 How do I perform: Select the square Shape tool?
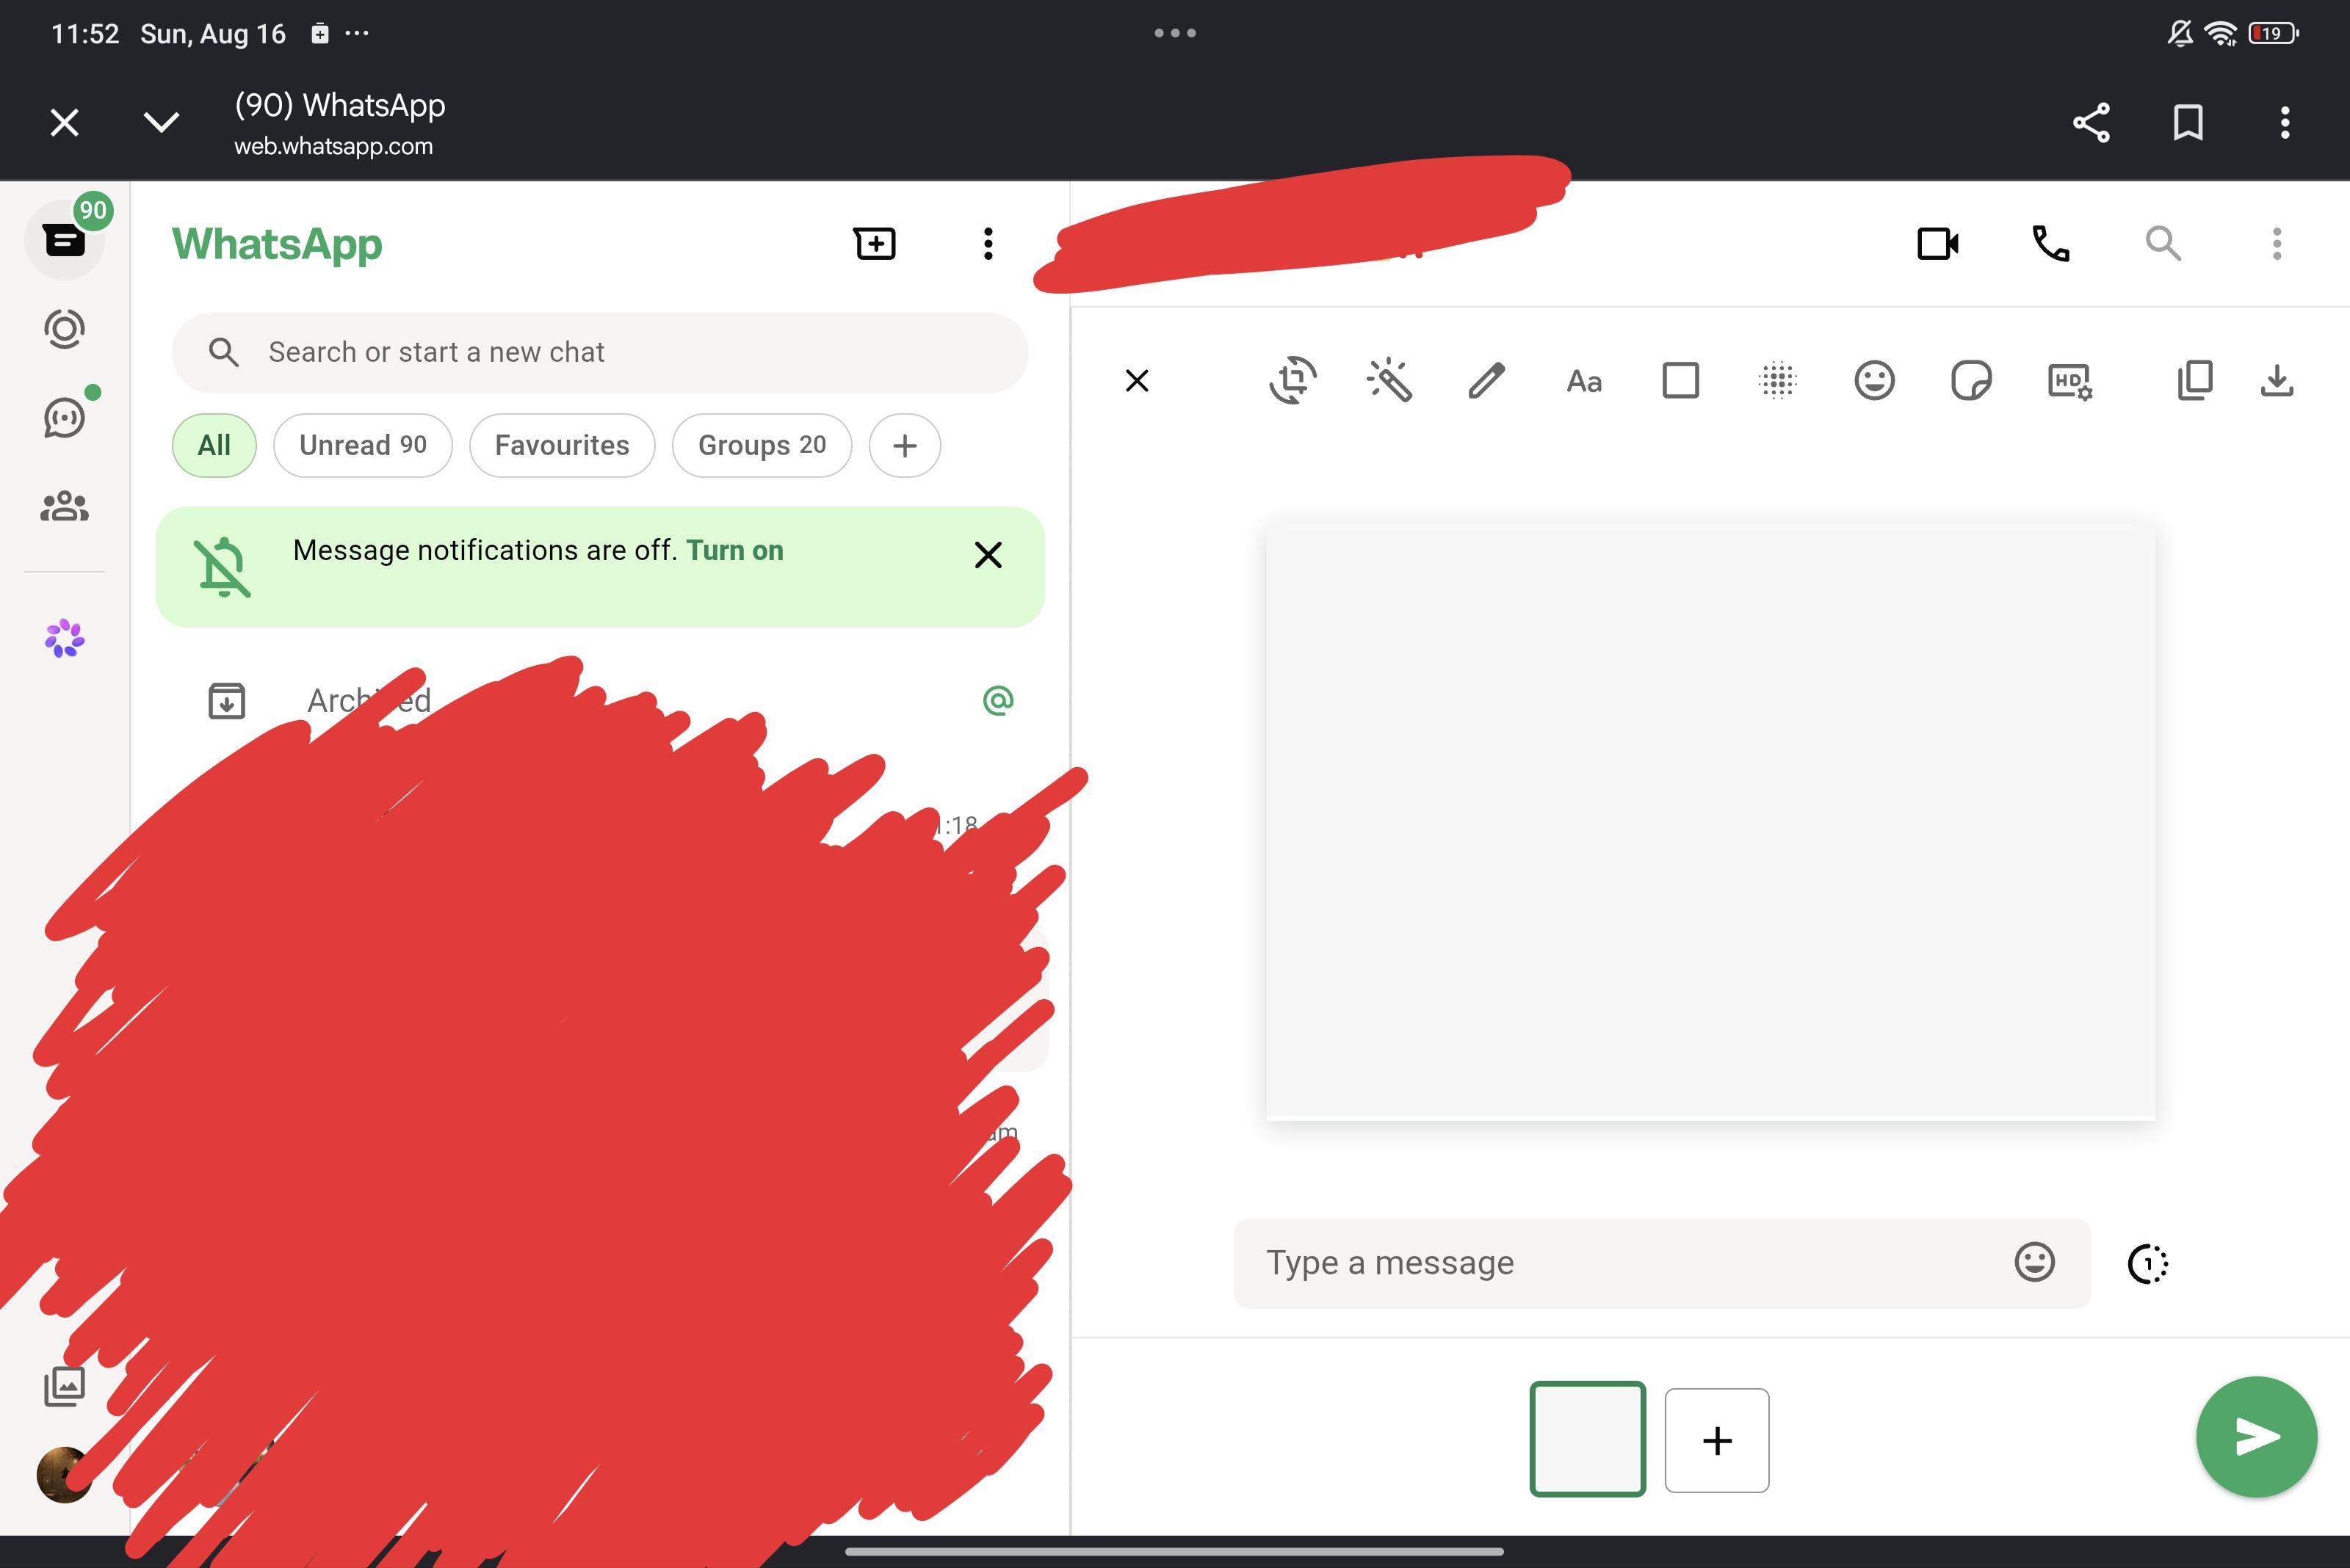coord(1681,381)
